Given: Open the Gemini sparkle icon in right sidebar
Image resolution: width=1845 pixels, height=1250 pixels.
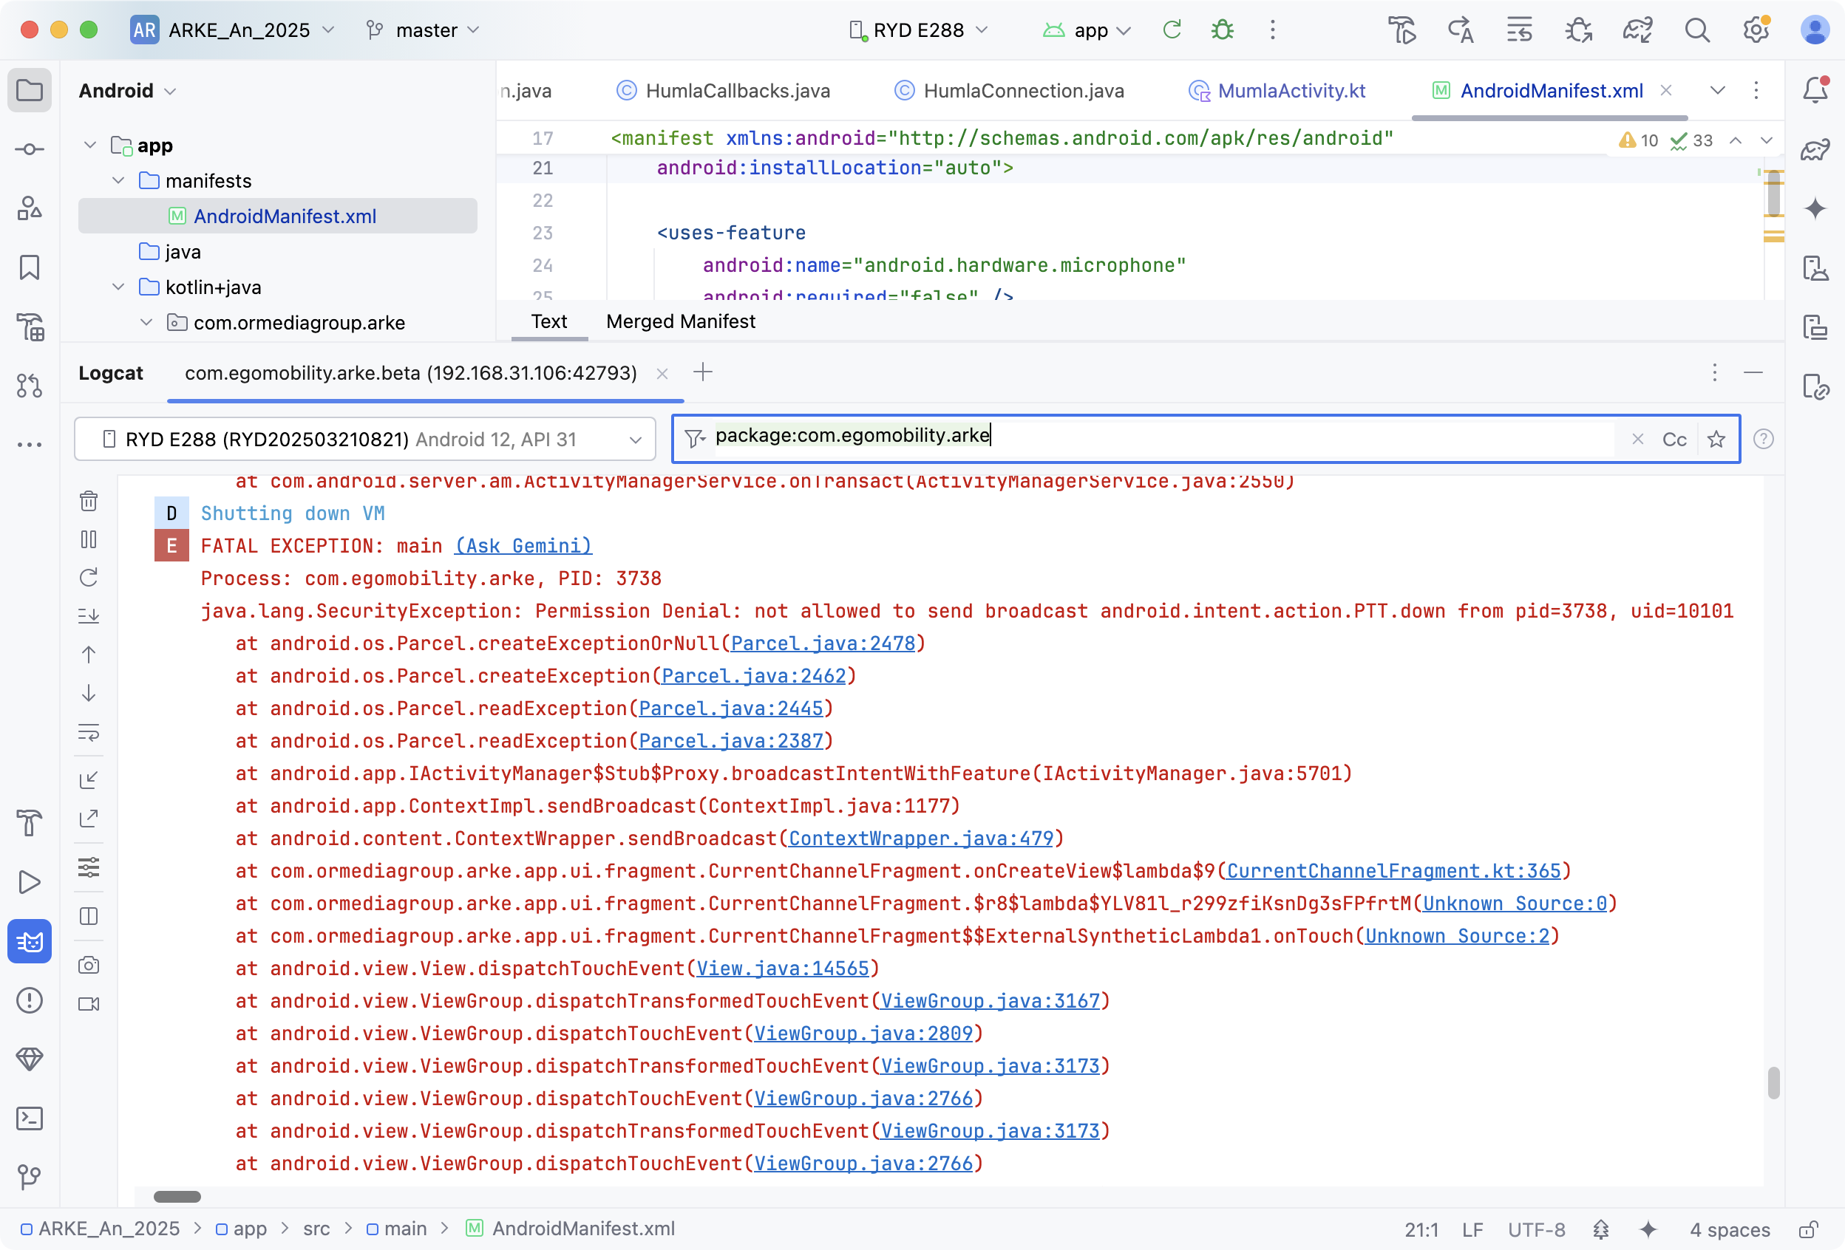Looking at the screenshot, I should click(1815, 209).
